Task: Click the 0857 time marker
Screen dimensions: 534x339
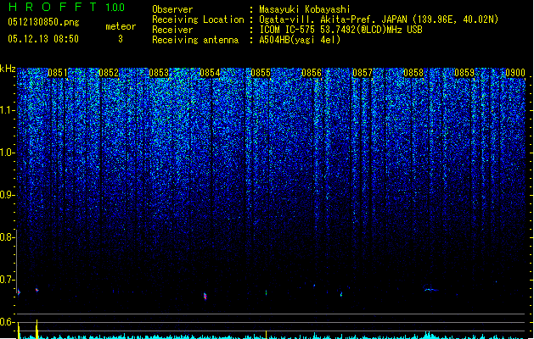Action: [x=363, y=73]
